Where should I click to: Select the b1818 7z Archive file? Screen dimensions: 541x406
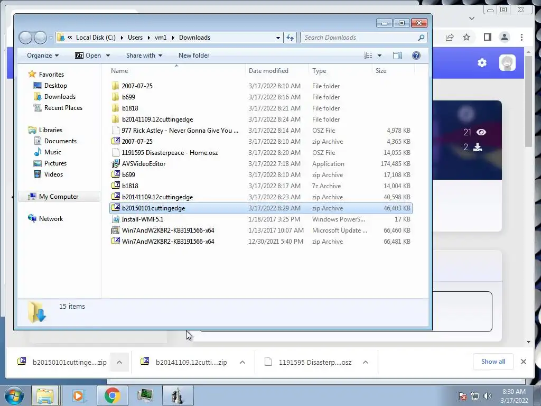click(261, 186)
